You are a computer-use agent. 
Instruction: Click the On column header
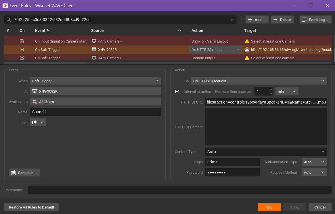click(x=22, y=30)
